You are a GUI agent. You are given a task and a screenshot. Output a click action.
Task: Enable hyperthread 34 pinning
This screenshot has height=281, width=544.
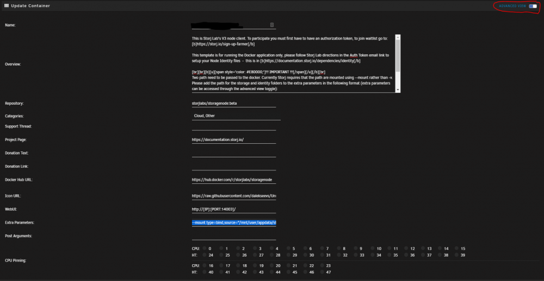[x=373, y=255]
